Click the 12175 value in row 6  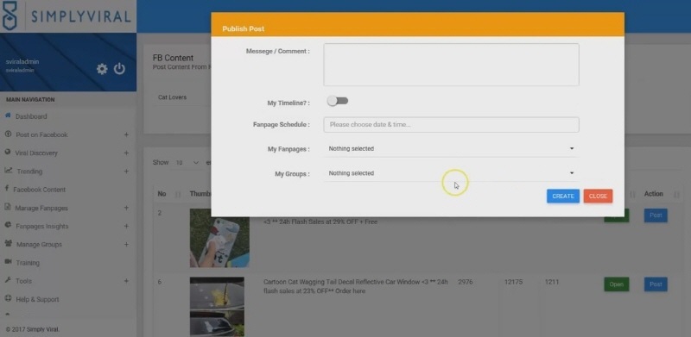point(513,282)
